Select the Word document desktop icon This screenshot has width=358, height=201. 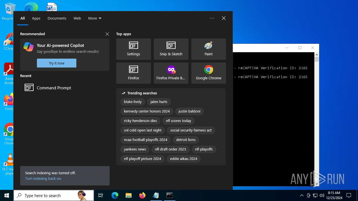tap(51, 7)
